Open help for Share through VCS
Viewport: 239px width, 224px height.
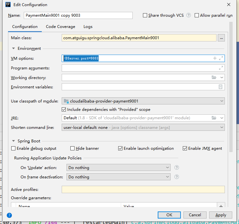pyautogui.click(x=189, y=15)
